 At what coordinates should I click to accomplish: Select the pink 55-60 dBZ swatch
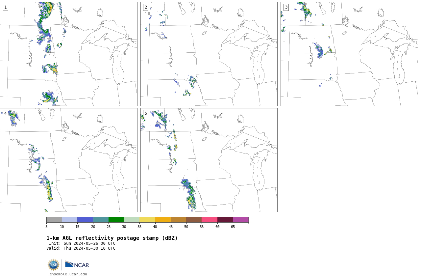210,220
